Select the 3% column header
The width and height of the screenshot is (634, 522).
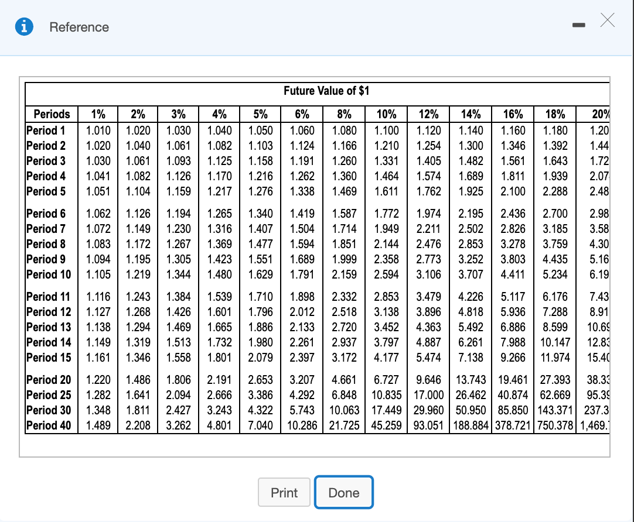(x=178, y=114)
